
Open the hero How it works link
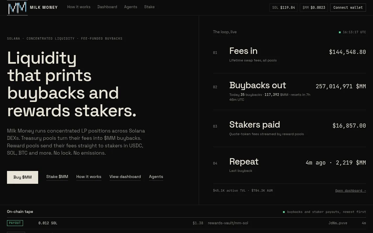(89, 177)
